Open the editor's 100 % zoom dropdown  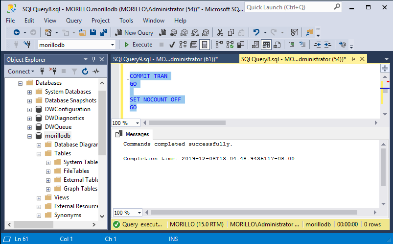pyautogui.click(x=138, y=123)
